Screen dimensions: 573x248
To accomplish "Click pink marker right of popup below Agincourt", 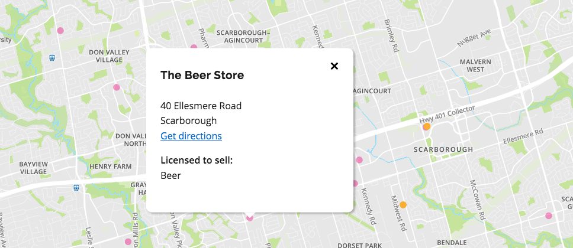I will pos(359,160).
